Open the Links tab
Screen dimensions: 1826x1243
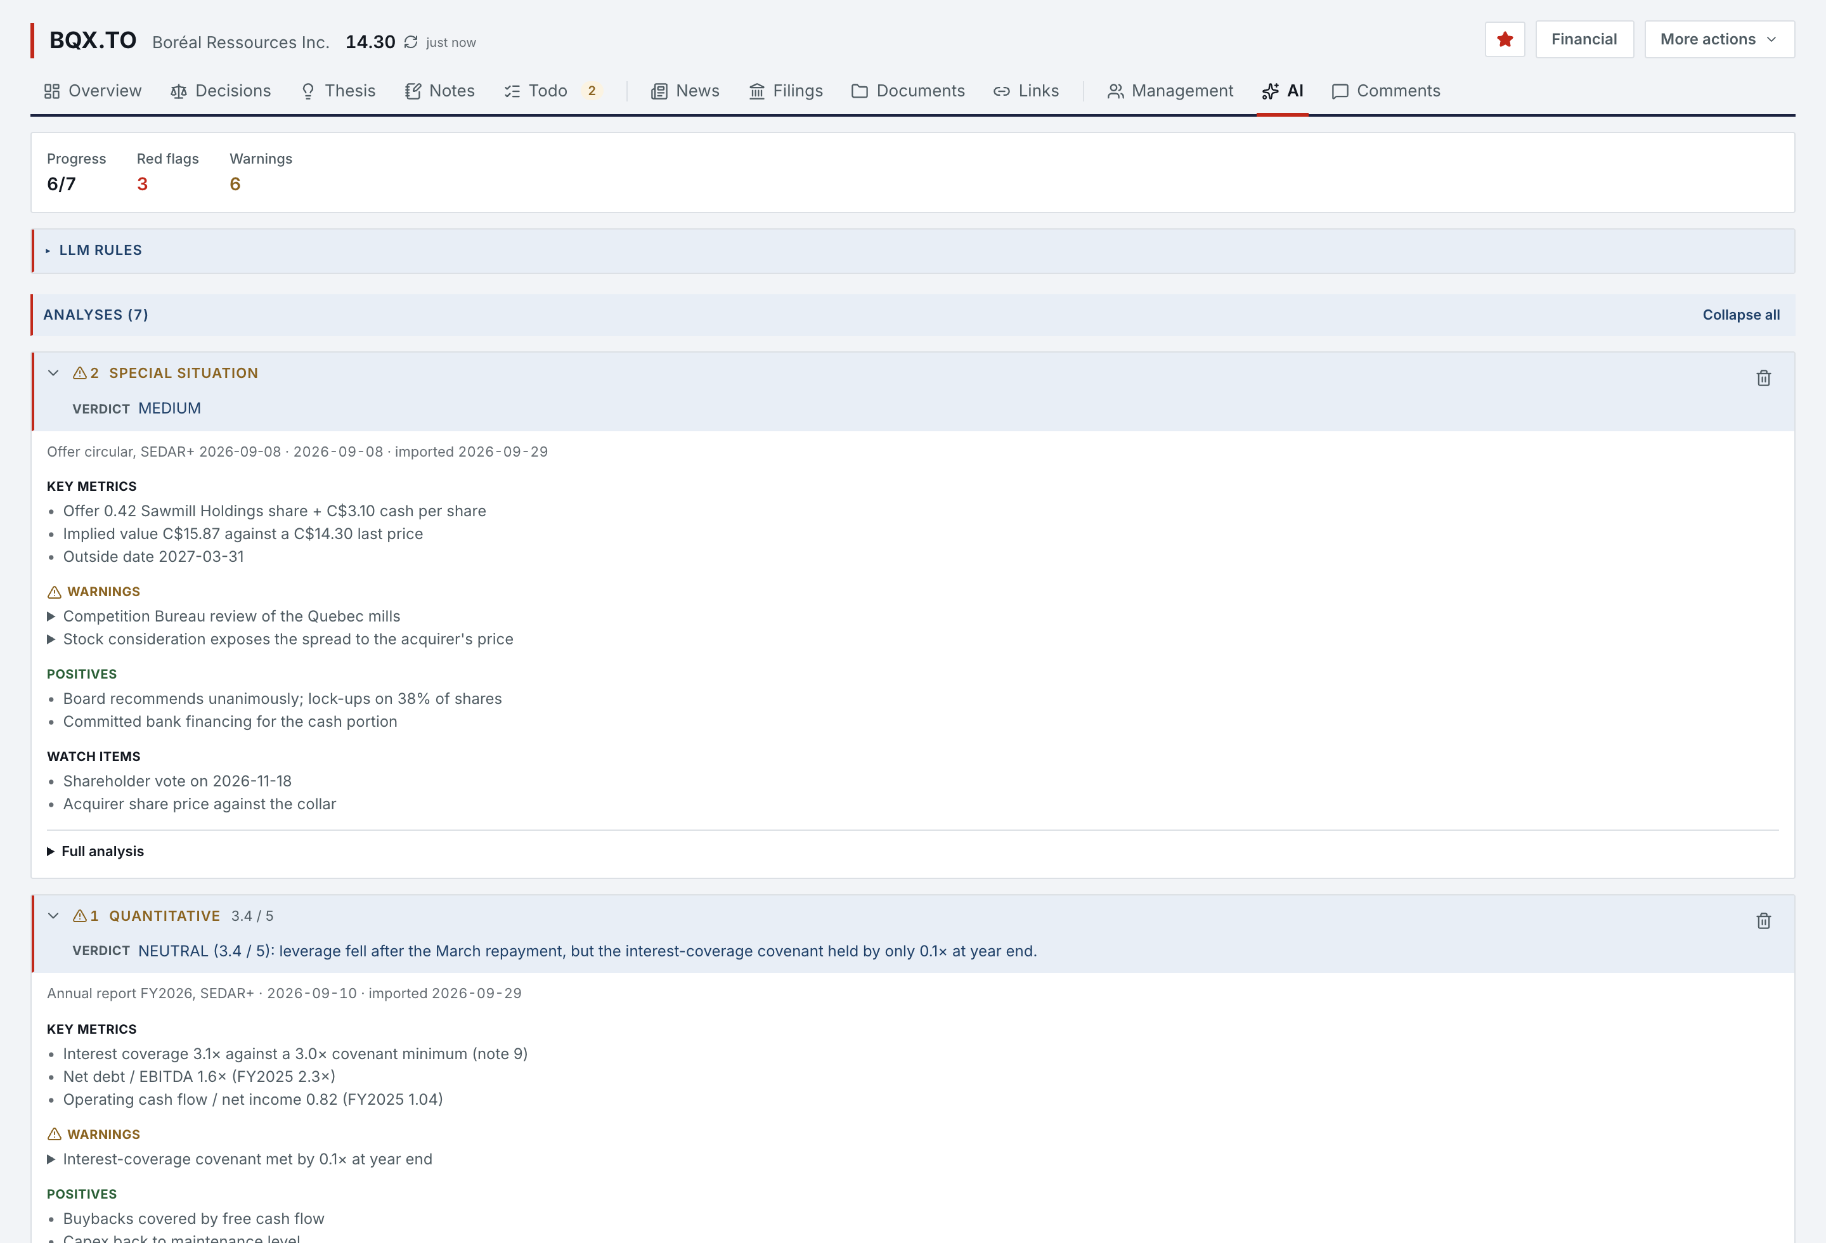click(x=1026, y=90)
